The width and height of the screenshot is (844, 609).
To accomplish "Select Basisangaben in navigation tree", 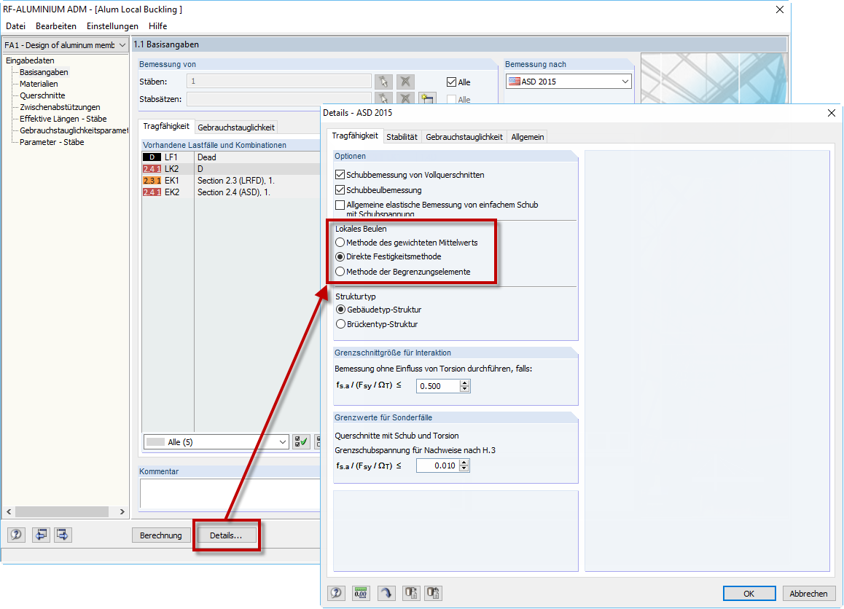I will point(44,72).
